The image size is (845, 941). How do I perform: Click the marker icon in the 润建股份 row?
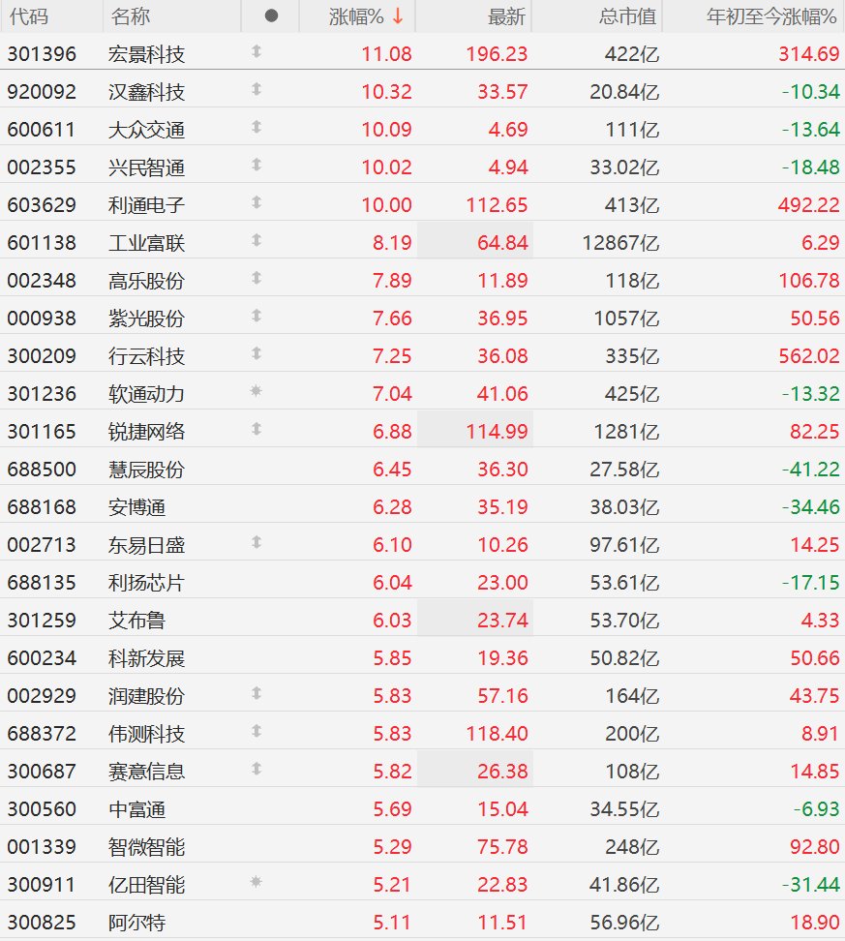click(x=257, y=694)
